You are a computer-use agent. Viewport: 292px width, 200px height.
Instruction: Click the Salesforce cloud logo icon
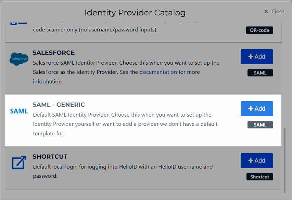point(19,59)
